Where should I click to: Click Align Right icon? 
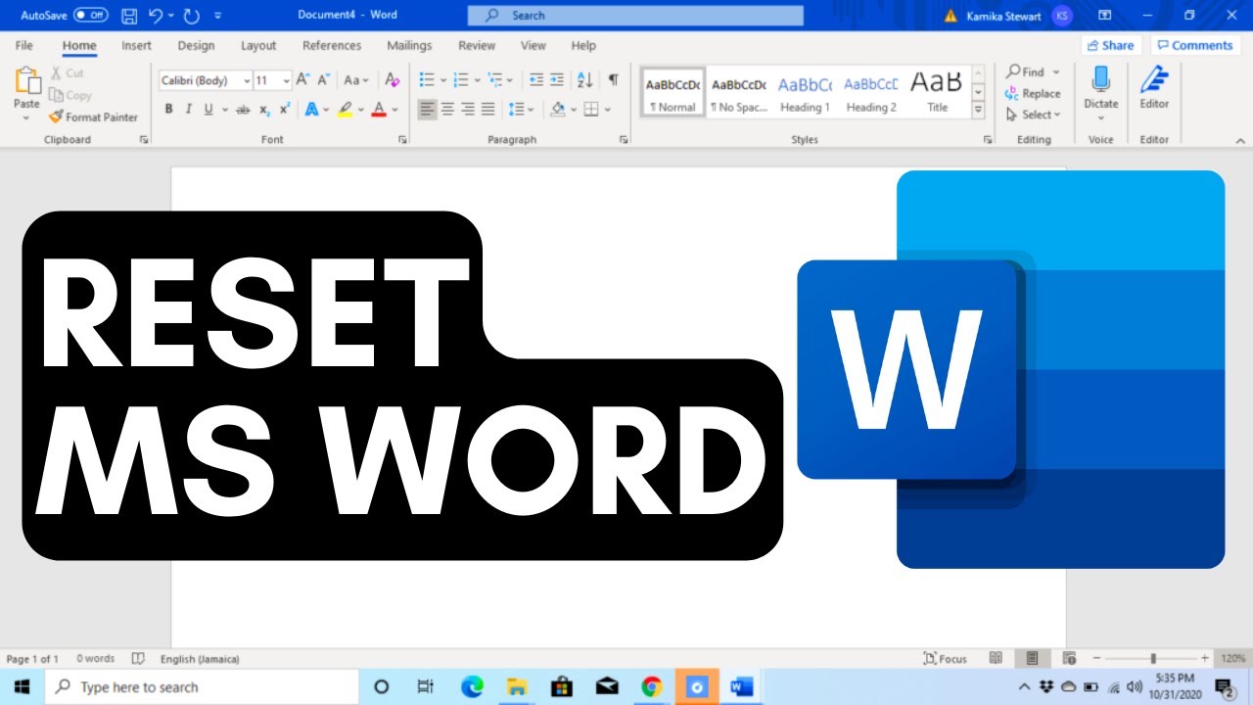467,109
